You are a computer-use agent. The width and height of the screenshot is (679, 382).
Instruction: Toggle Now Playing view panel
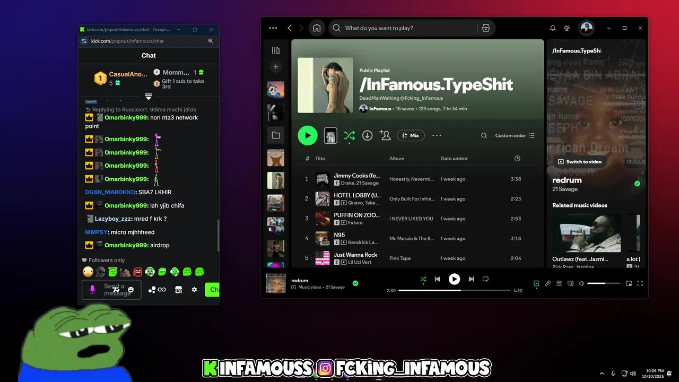pos(536,283)
